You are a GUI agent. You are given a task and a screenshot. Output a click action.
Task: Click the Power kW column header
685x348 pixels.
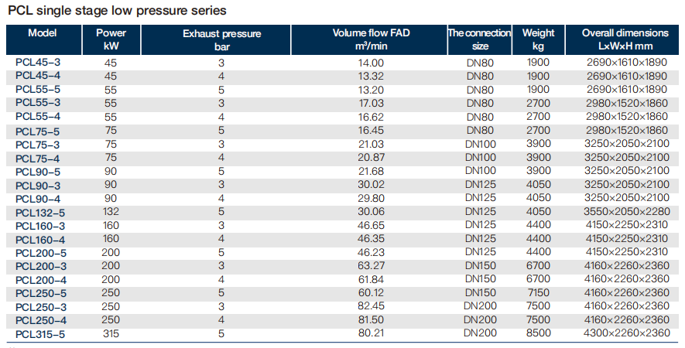point(111,39)
